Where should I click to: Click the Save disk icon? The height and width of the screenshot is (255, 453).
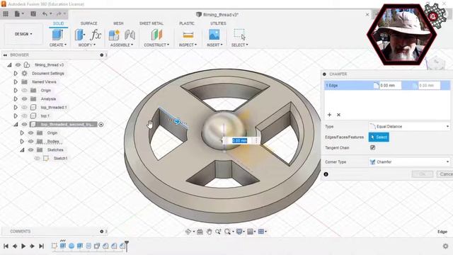(33, 13)
